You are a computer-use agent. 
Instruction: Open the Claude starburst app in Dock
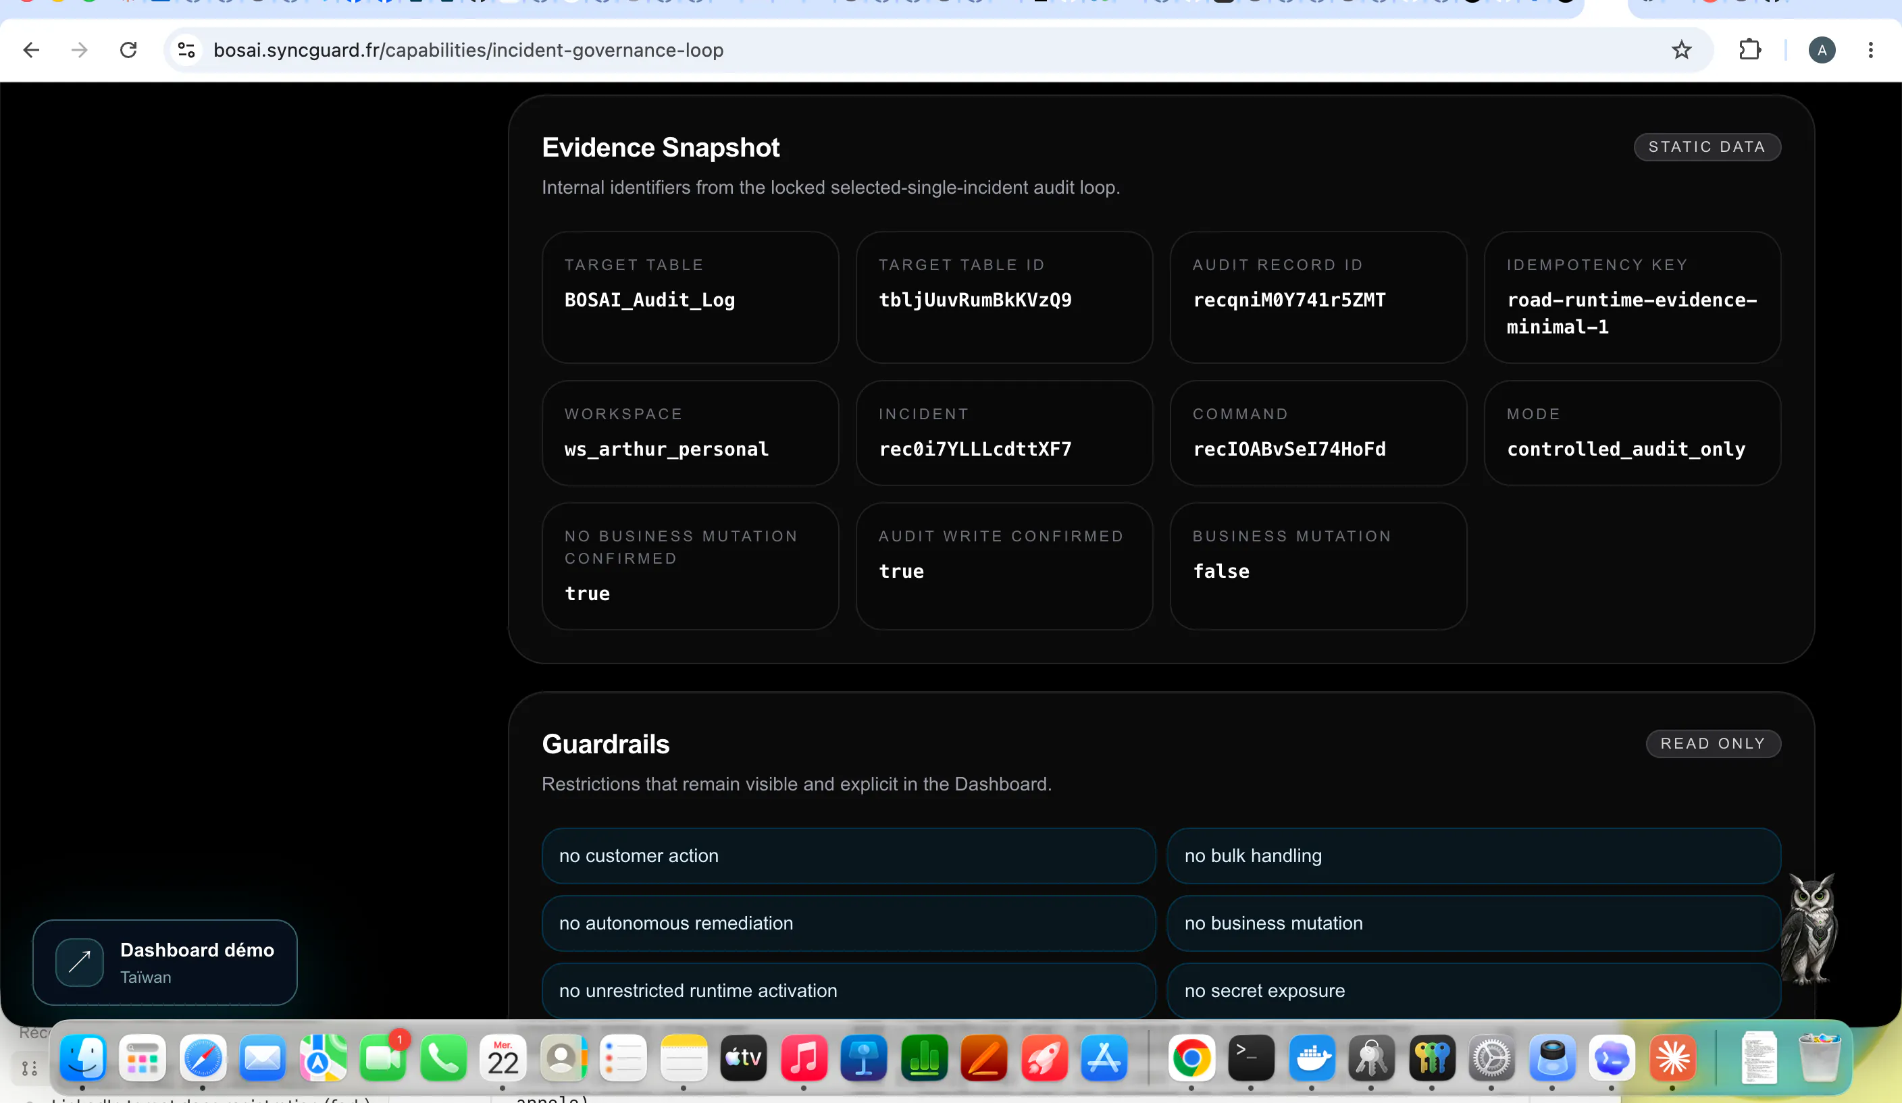click(1672, 1058)
